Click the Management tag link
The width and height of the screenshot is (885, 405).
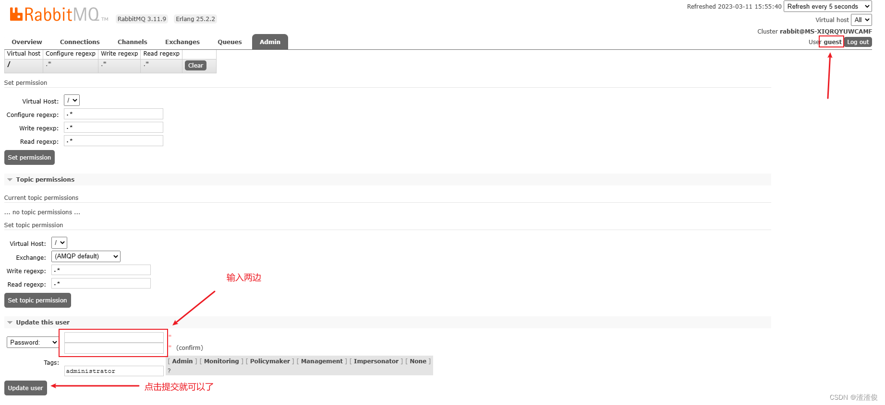pyautogui.click(x=322, y=361)
